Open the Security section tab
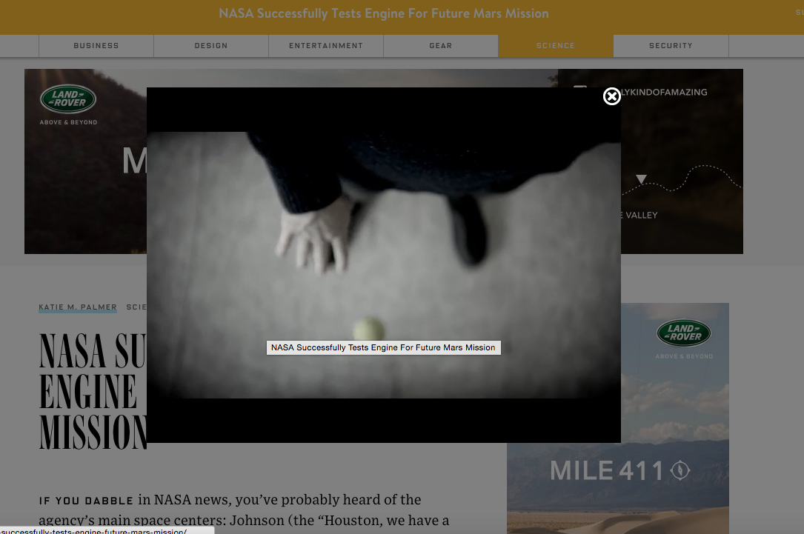Viewport: 804px width, 534px height. tap(671, 46)
